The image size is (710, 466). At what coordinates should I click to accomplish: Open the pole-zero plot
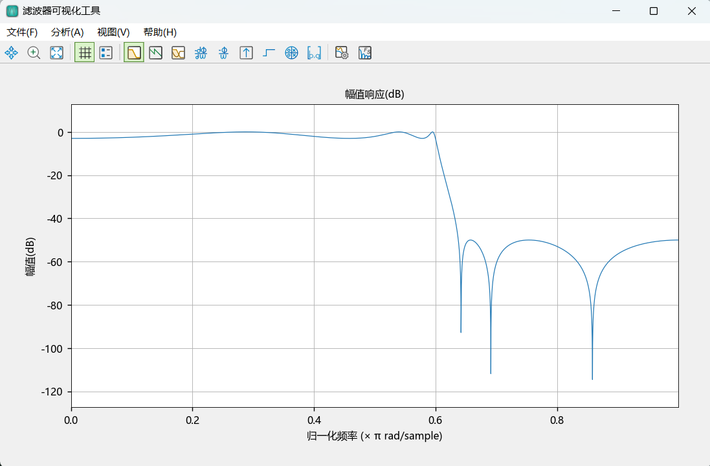pos(292,53)
